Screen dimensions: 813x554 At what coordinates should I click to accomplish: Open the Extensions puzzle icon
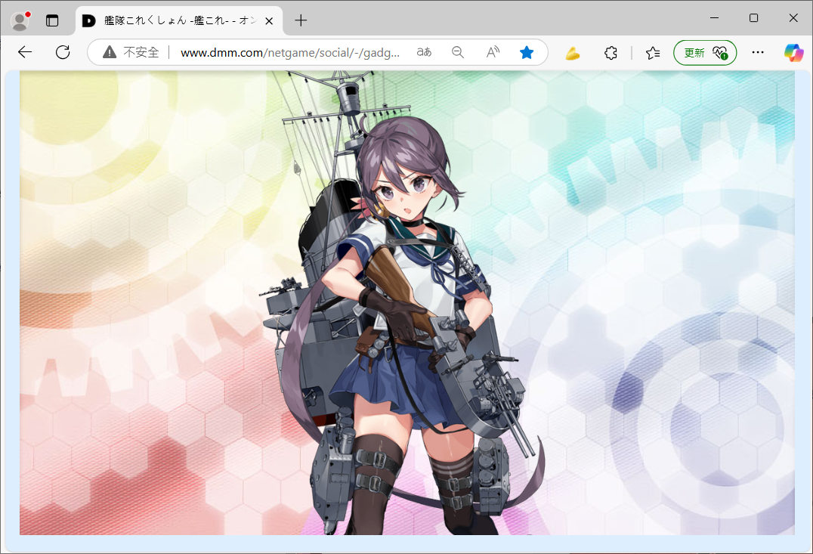coord(611,53)
